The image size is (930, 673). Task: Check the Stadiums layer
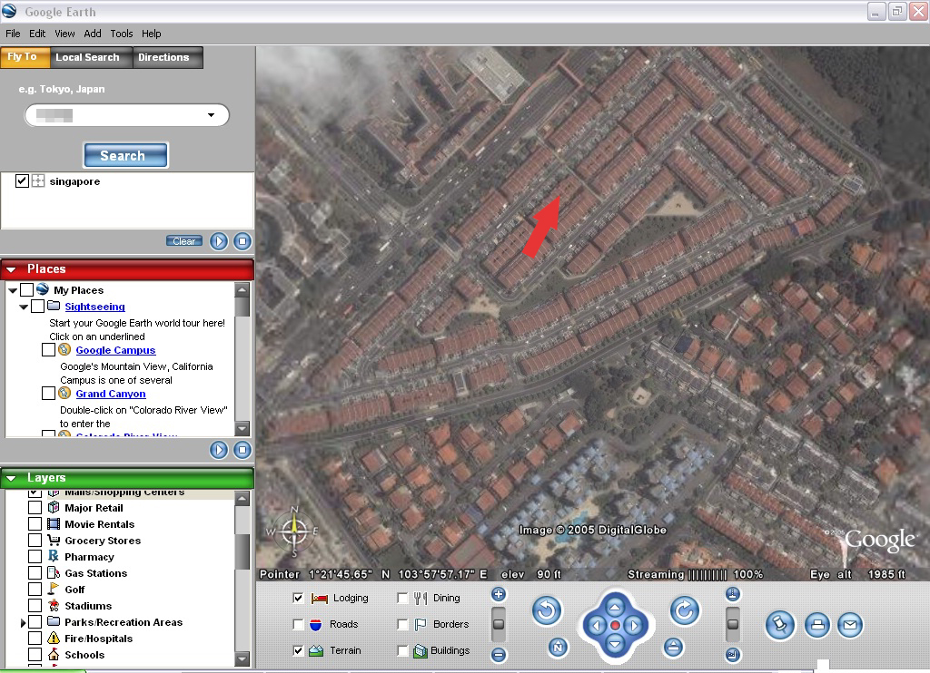pyautogui.click(x=35, y=606)
